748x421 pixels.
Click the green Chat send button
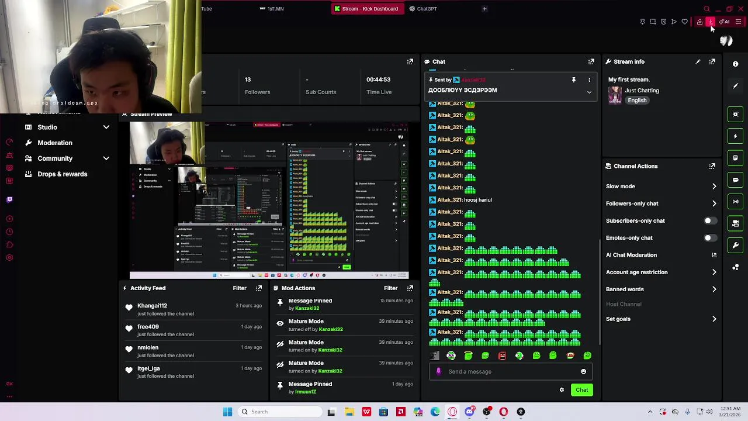(x=581, y=390)
